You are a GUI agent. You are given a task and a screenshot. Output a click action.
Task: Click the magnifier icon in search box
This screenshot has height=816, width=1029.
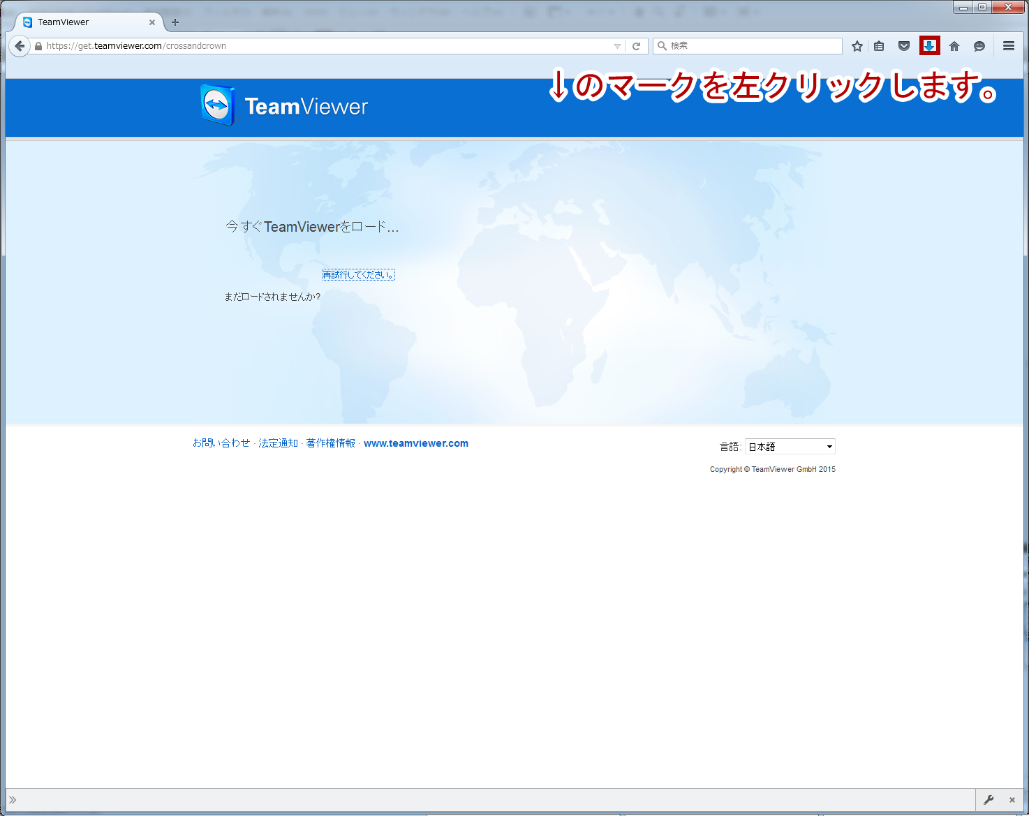(x=662, y=46)
